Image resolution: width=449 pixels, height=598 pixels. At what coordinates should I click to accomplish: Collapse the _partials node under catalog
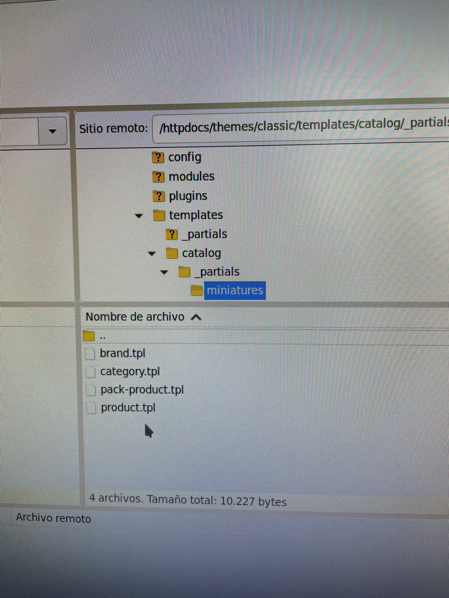click(164, 273)
